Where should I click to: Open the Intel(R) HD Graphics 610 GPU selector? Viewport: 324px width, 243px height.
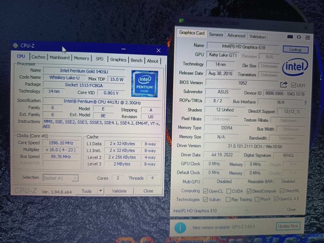tap(210, 211)
